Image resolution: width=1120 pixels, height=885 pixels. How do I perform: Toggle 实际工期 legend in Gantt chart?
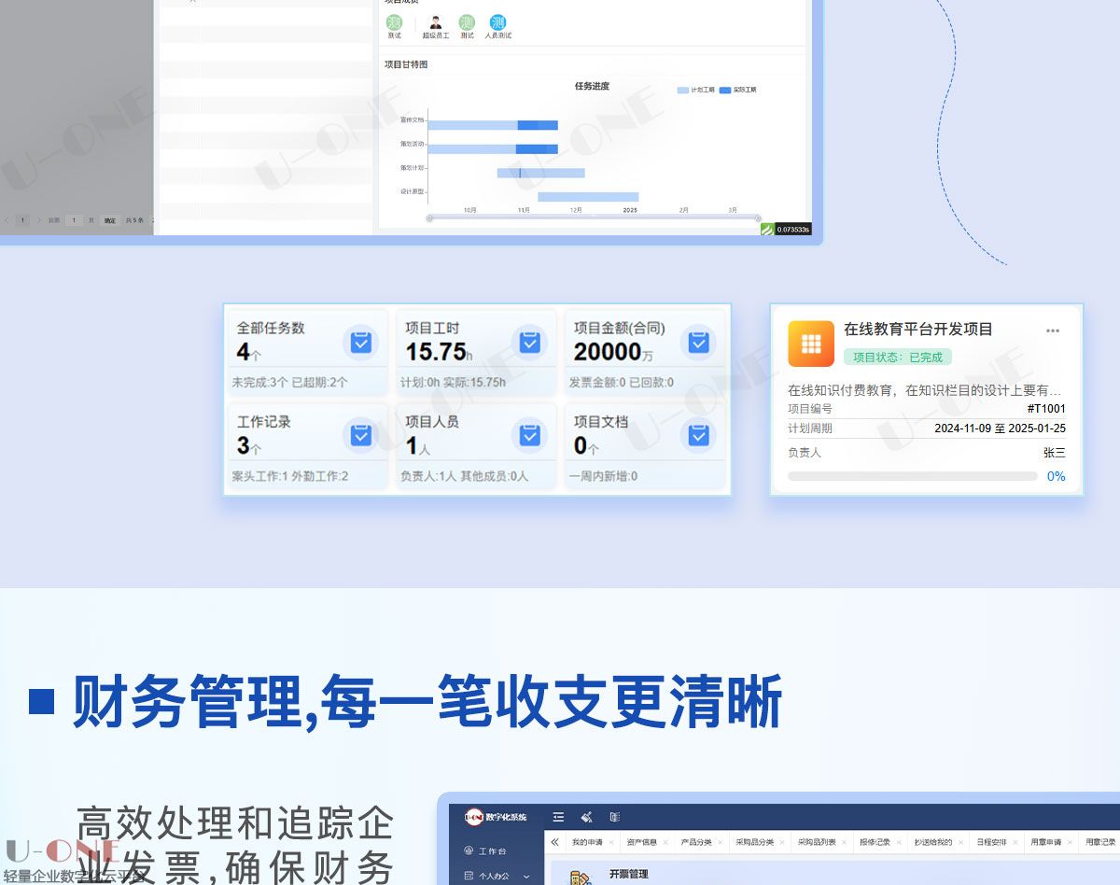click(737, 90)
